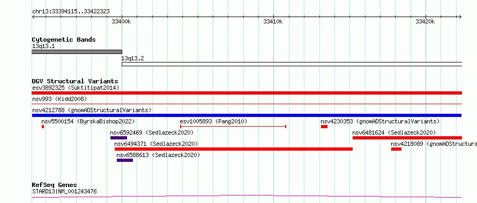Viewport: 477px width, 203px height.
Task: Click the short red nsv4218089 variant bar
Action: click(x=396, y=149)
